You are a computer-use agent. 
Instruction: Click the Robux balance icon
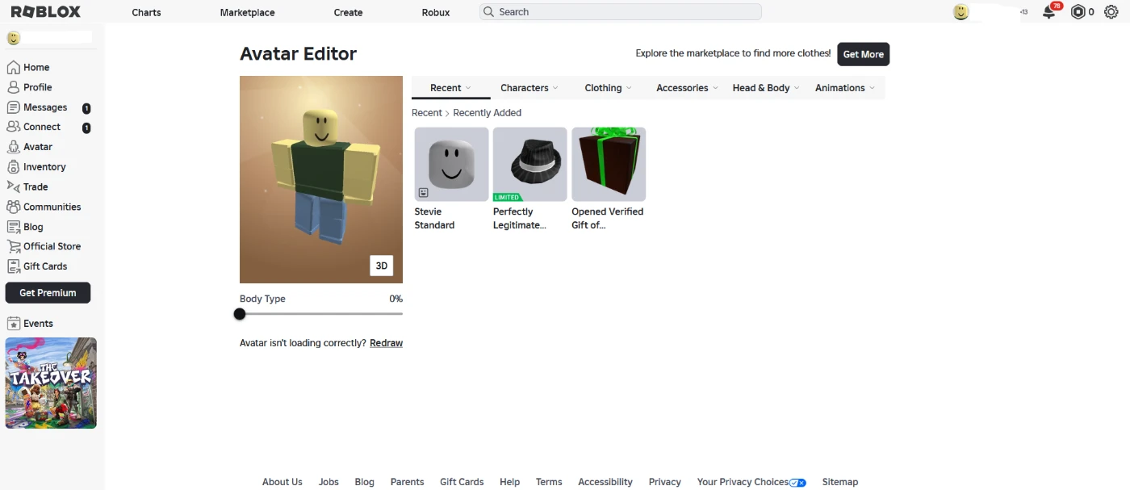coord(1078,12)
